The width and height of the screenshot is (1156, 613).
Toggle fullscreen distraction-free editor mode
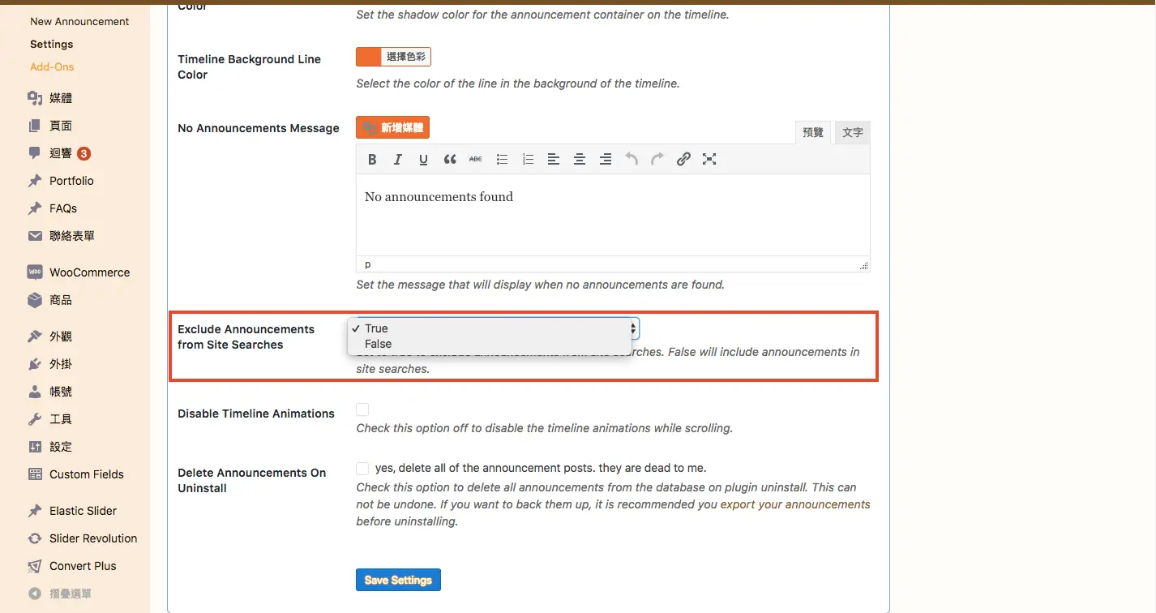pyautogui.click(x=709, y=160)
